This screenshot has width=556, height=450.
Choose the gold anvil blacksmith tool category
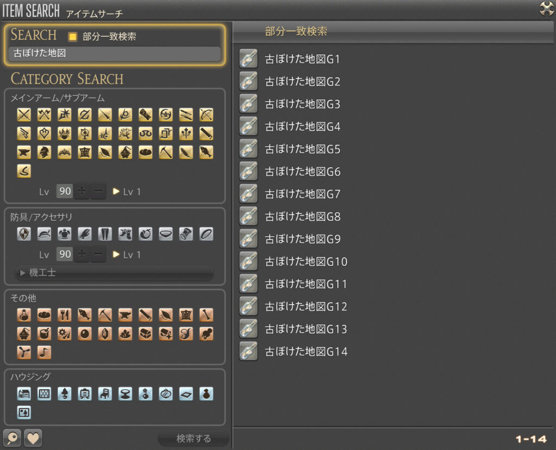(x=24, y=152)
